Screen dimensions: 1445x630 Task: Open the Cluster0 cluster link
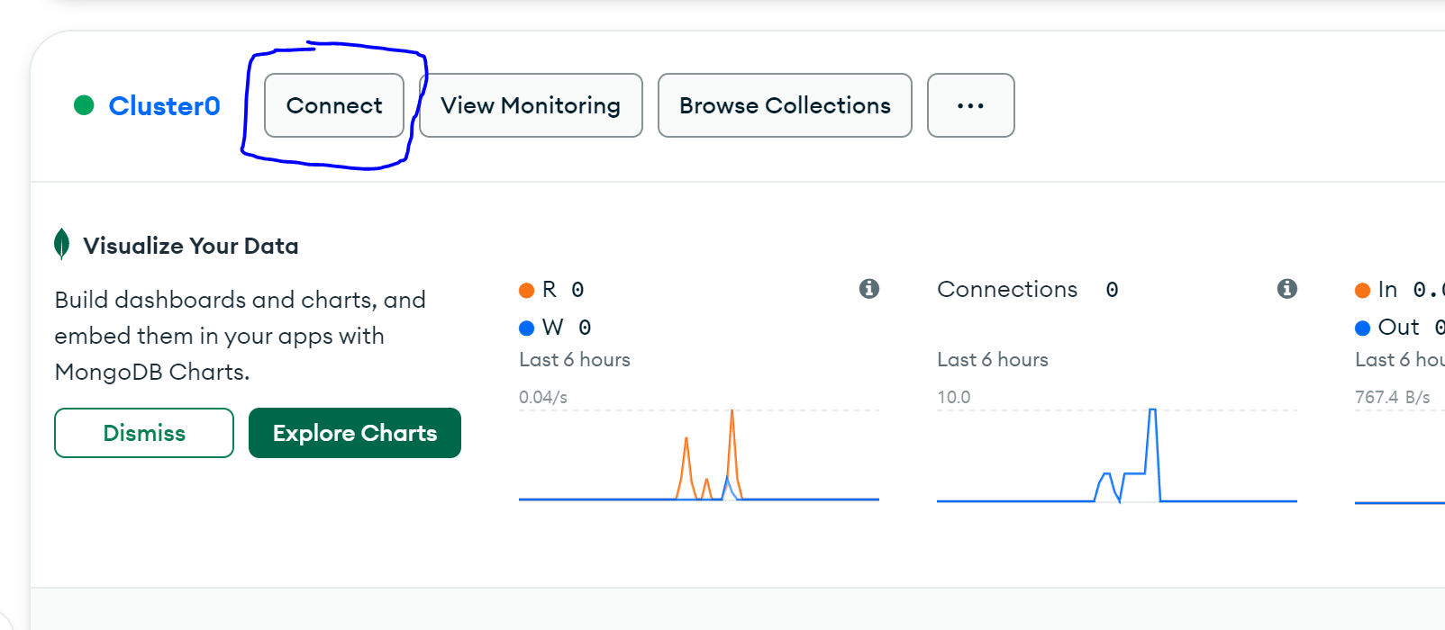[164, 106]
